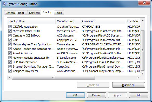Viewport: 152px width, 102px height.
Task: Select the Tonec Inc. manufacturer cell
Action: coord(63,67)
